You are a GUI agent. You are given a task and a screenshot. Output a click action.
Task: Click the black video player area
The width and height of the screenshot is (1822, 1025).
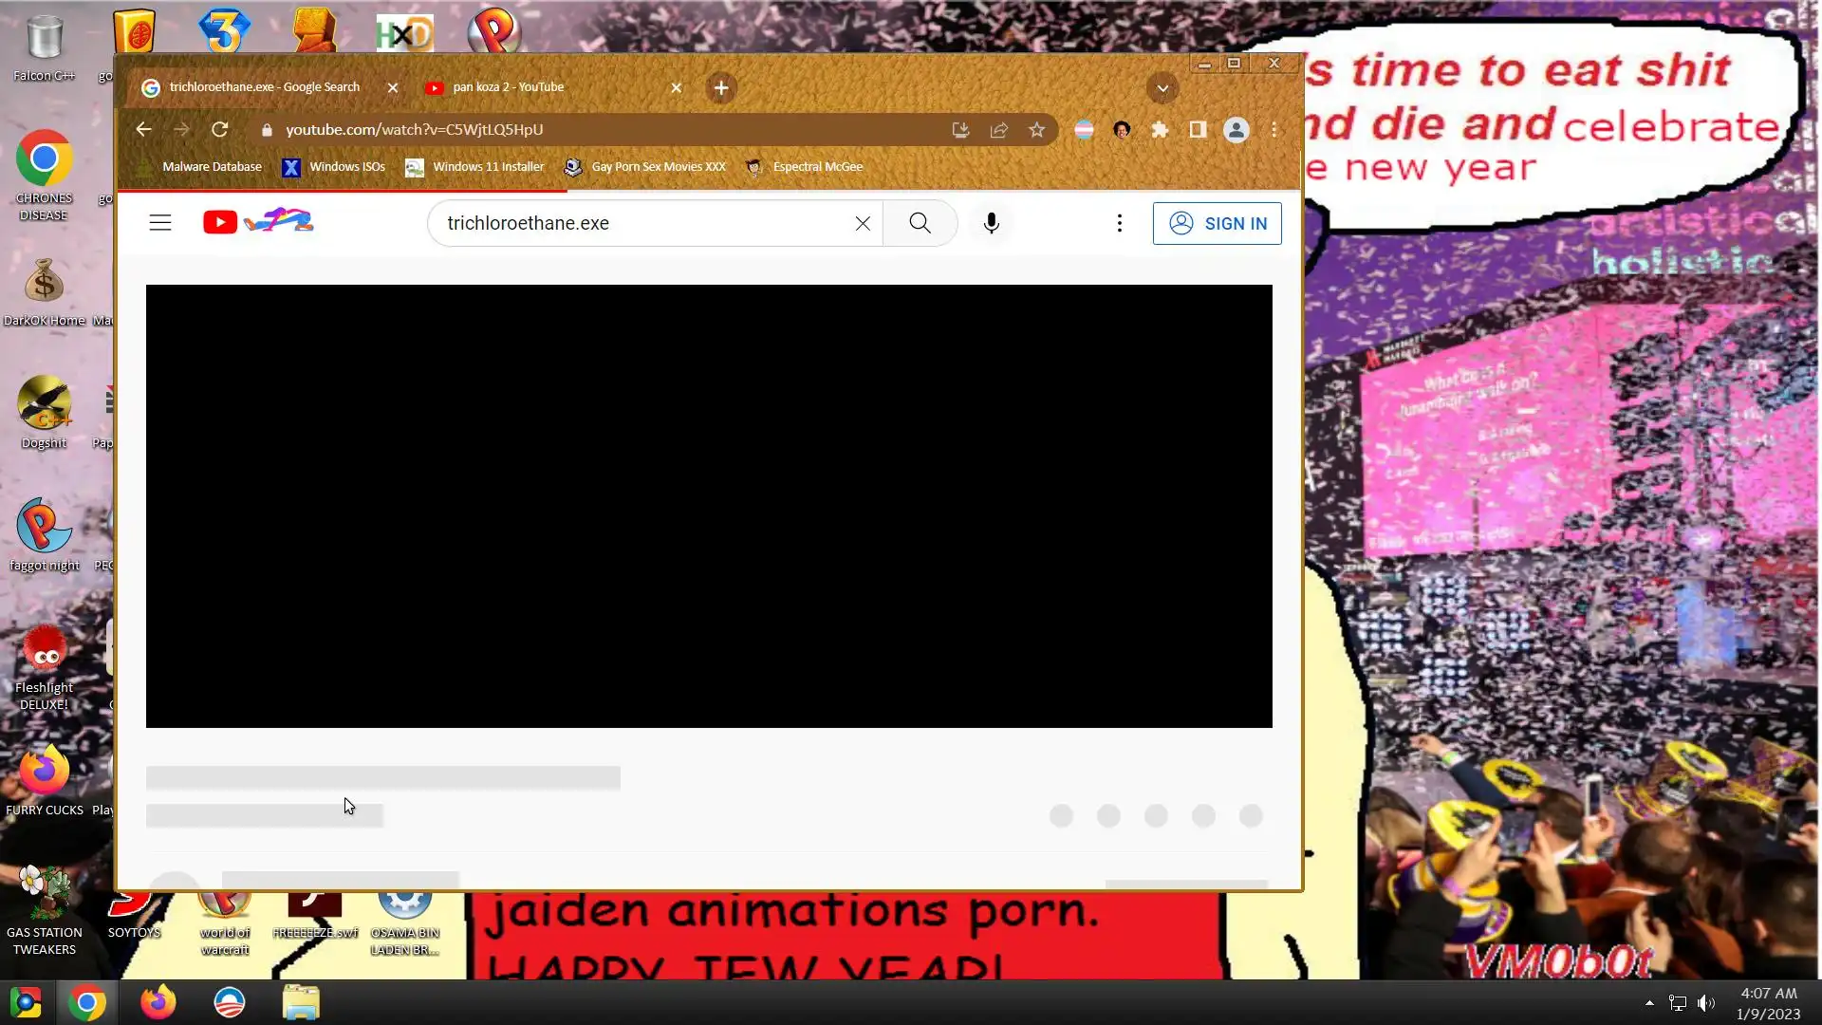point(709,506)
